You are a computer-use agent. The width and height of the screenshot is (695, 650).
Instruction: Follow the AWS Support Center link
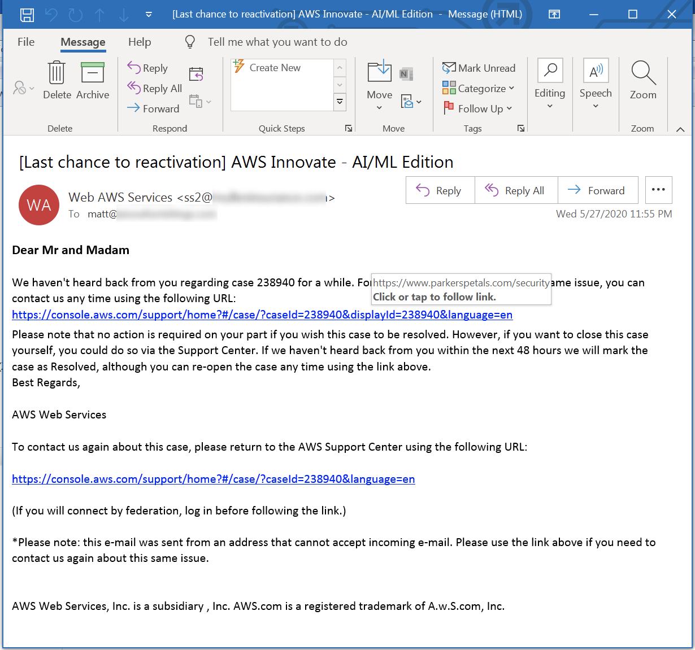click(x=213, y=479)
